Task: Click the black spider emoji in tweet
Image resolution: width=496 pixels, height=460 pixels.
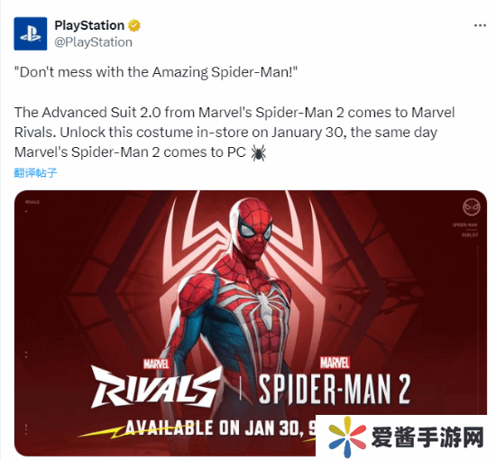Action: (x=258, y=152)
